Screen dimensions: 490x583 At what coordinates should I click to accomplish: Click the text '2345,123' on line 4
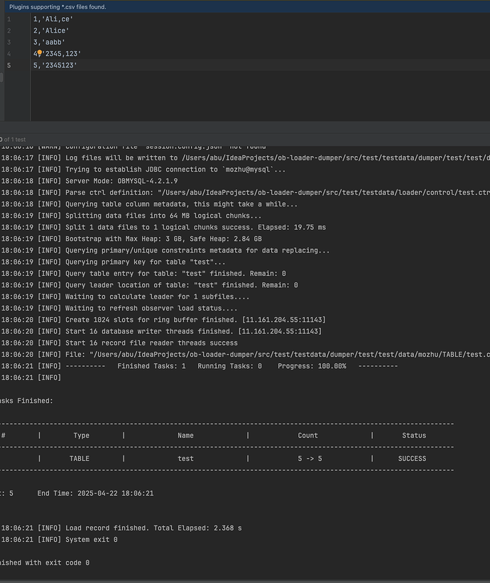[x=61, y=53]
